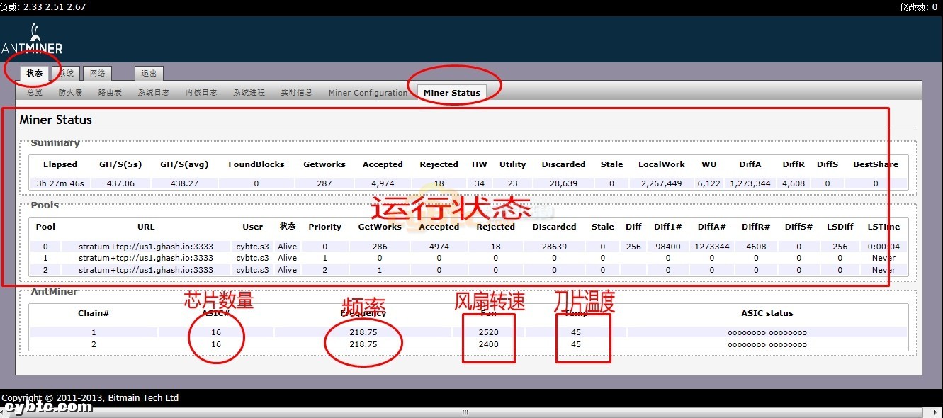The height and width of the screenshot is (418, 943).
Task: Click the Summary Discarded value 28,639
Action: (x=563, y=183)
